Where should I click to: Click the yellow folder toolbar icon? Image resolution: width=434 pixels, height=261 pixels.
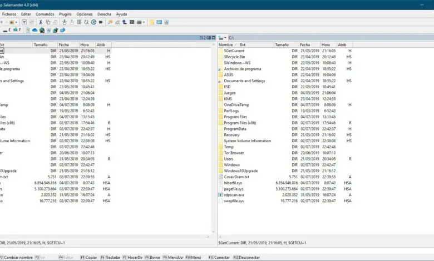click(x=152, y=22)
